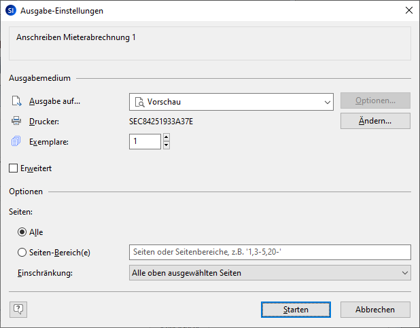Expand the Einschränkung dropdown list
The image size is (420, 328).
(405, 273)
